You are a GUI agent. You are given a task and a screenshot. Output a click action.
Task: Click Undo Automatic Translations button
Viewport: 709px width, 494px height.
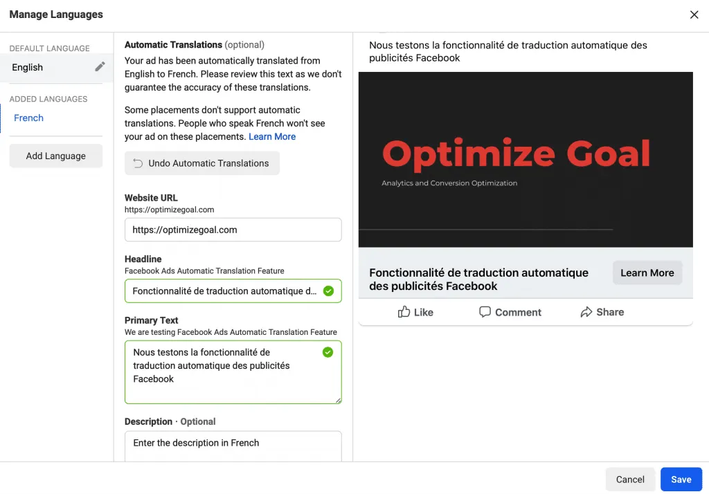pyautogui.click(x=202, y=163)
